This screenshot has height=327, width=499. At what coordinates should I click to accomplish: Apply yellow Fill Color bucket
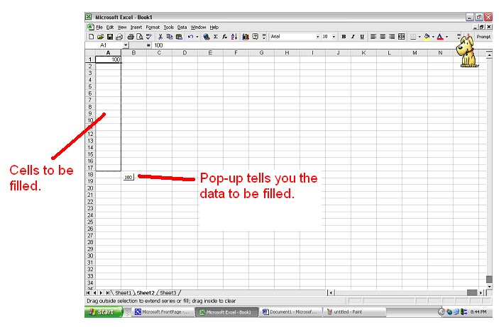(x=427, y=37)
